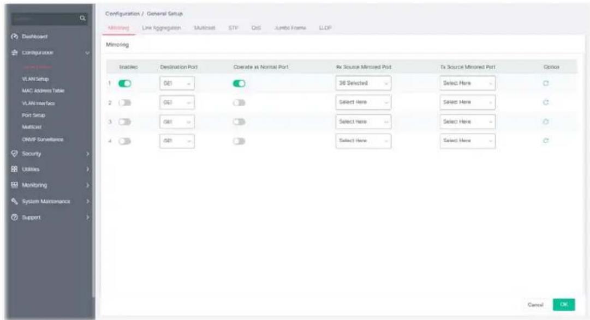Click the green OK button

click(564, 305)
